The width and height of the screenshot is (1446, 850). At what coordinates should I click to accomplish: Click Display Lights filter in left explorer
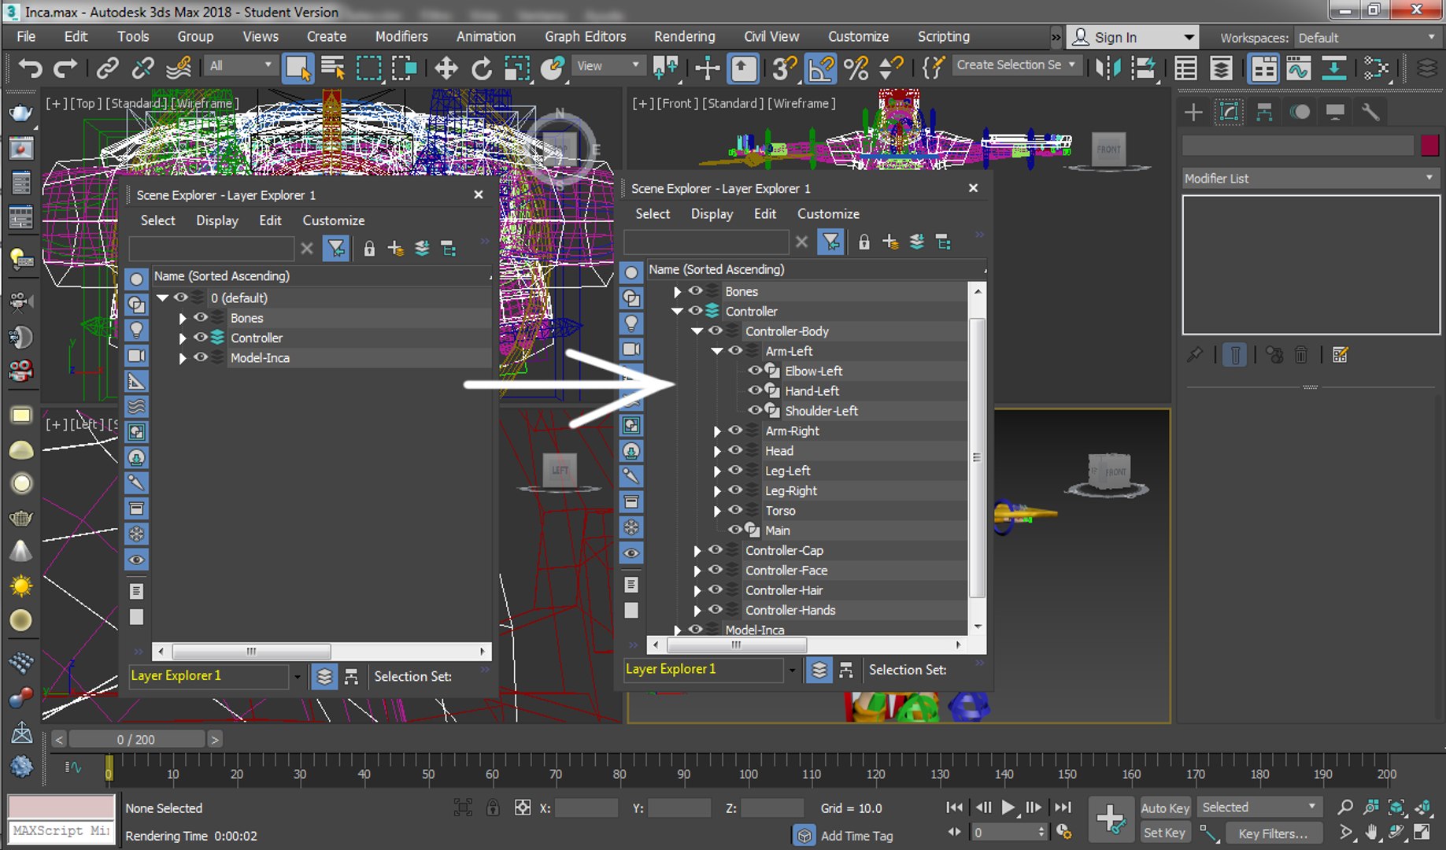[x=137, y=330]
